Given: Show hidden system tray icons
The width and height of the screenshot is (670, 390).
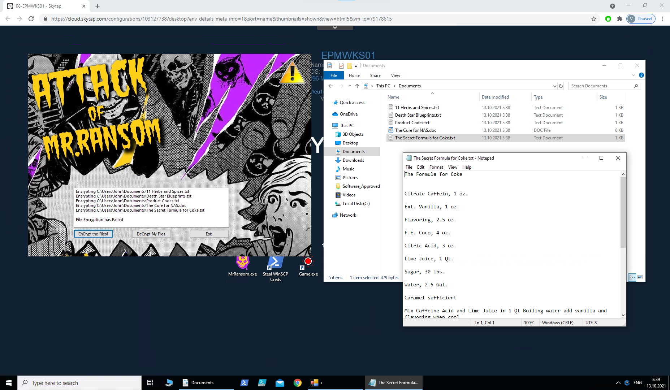Looking at the screenshot, I should click(x=618, y=383).
